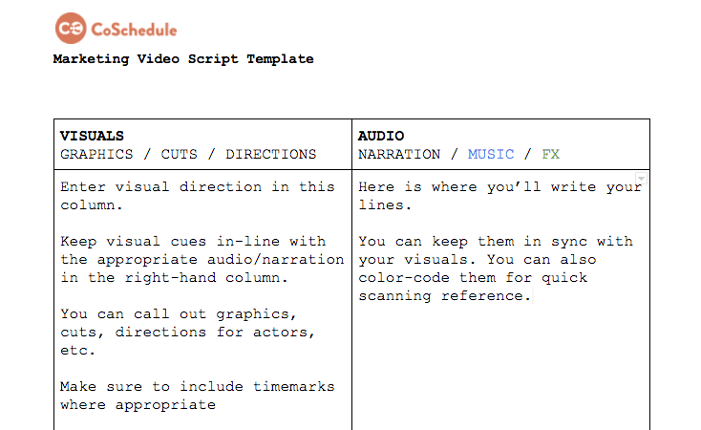Click the blue MUSIC label

point(491,154)
